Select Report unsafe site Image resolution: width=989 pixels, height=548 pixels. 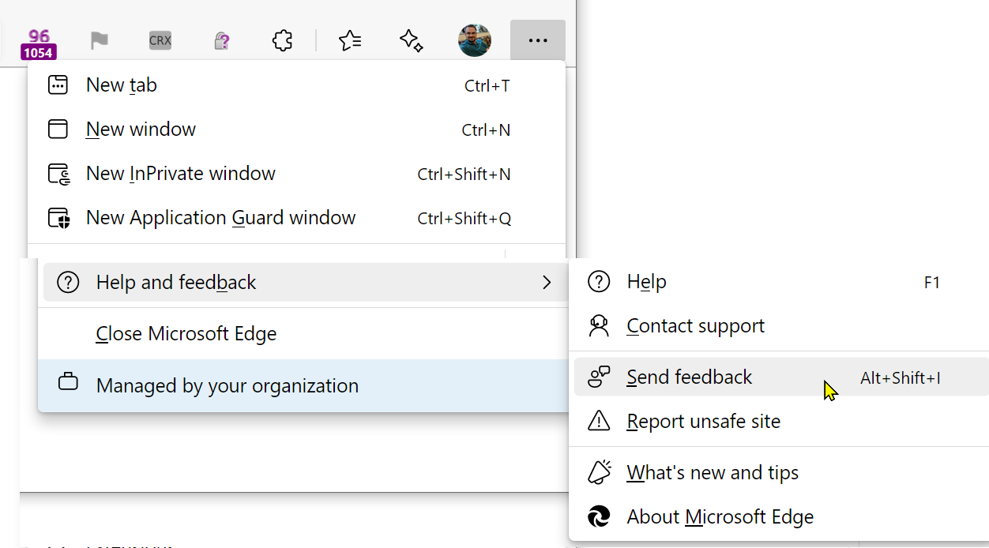pyautogui.click(x=703, y=422)
